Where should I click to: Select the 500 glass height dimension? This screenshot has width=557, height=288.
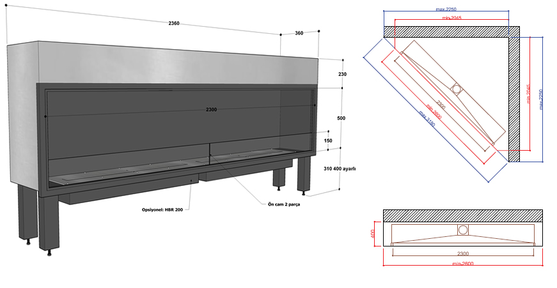click(x=342, y=118)
